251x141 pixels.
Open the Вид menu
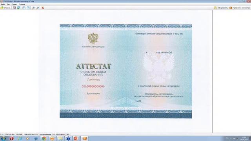click(x=8, y=4)
